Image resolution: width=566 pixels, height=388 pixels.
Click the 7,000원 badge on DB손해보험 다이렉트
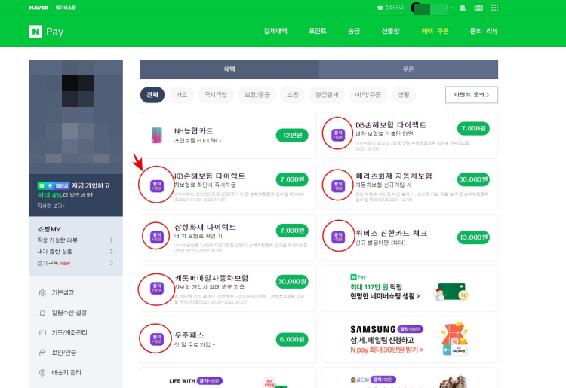pyautogui.click(x=473, y=128)
